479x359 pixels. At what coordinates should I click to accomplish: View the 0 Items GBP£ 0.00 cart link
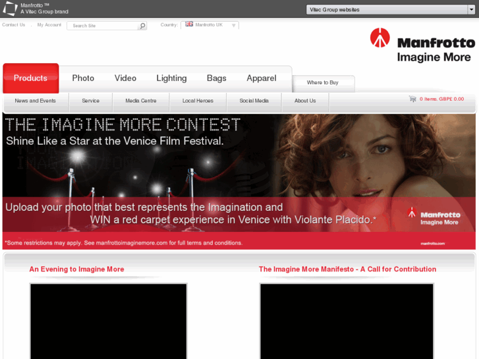[x=441, y=99]
